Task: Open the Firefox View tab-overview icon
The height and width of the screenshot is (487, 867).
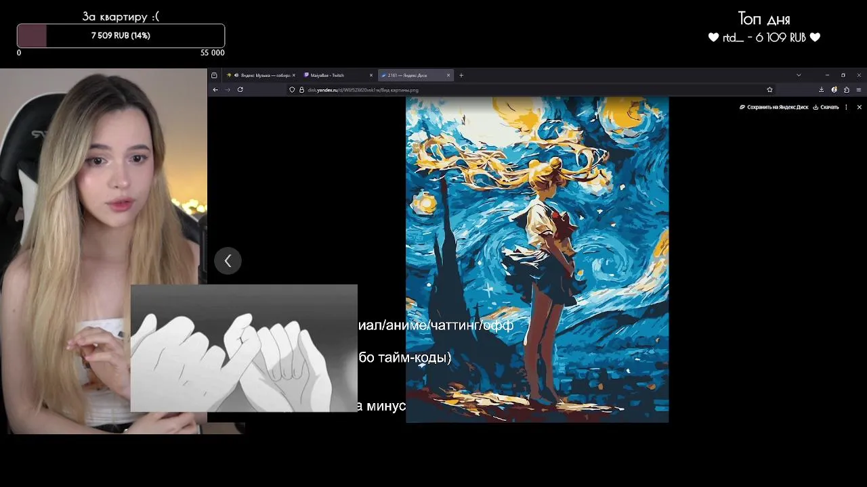Action: 214,75
